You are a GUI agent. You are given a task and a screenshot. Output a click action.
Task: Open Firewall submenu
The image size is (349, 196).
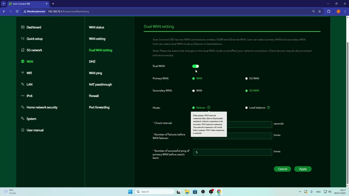(x=94, y=96)
